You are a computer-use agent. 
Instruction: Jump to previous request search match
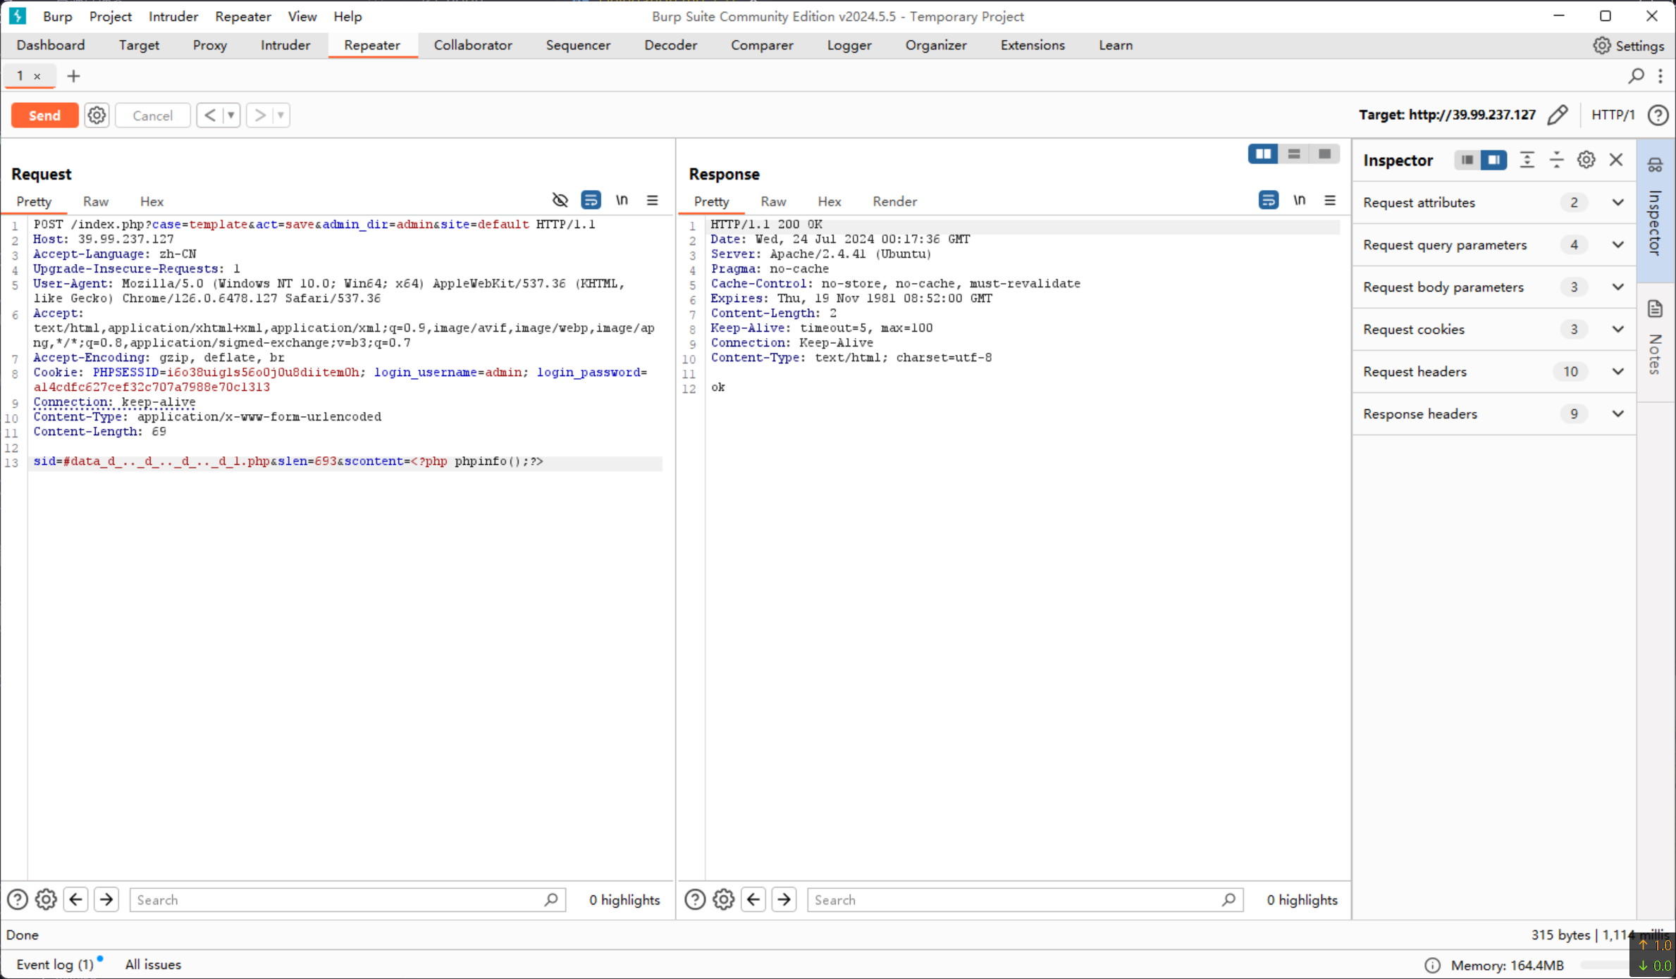(x=76, y=899)
